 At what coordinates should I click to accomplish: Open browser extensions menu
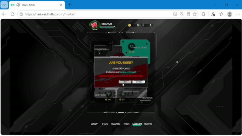pyautogui.click(x=203, y=14)
